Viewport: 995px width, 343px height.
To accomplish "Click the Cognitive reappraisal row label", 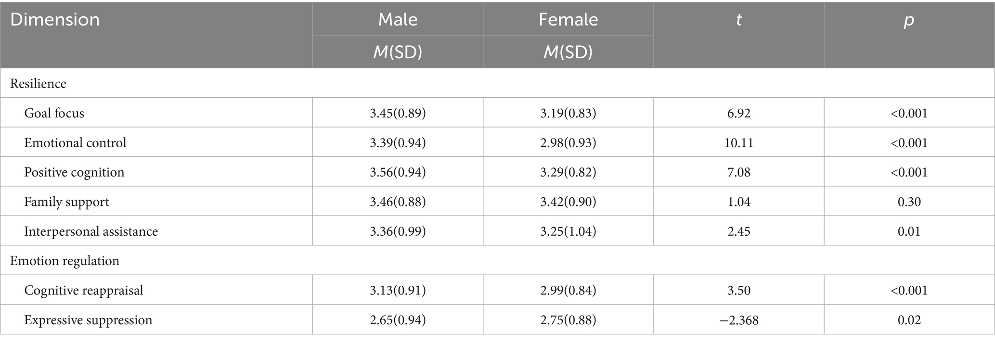I will (x=84, y=291).
